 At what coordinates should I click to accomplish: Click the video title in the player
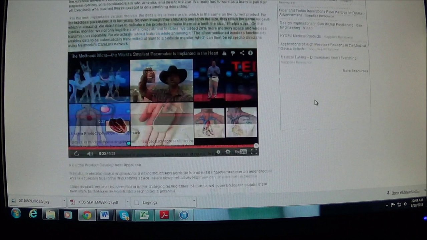click(x=144, y=54)
